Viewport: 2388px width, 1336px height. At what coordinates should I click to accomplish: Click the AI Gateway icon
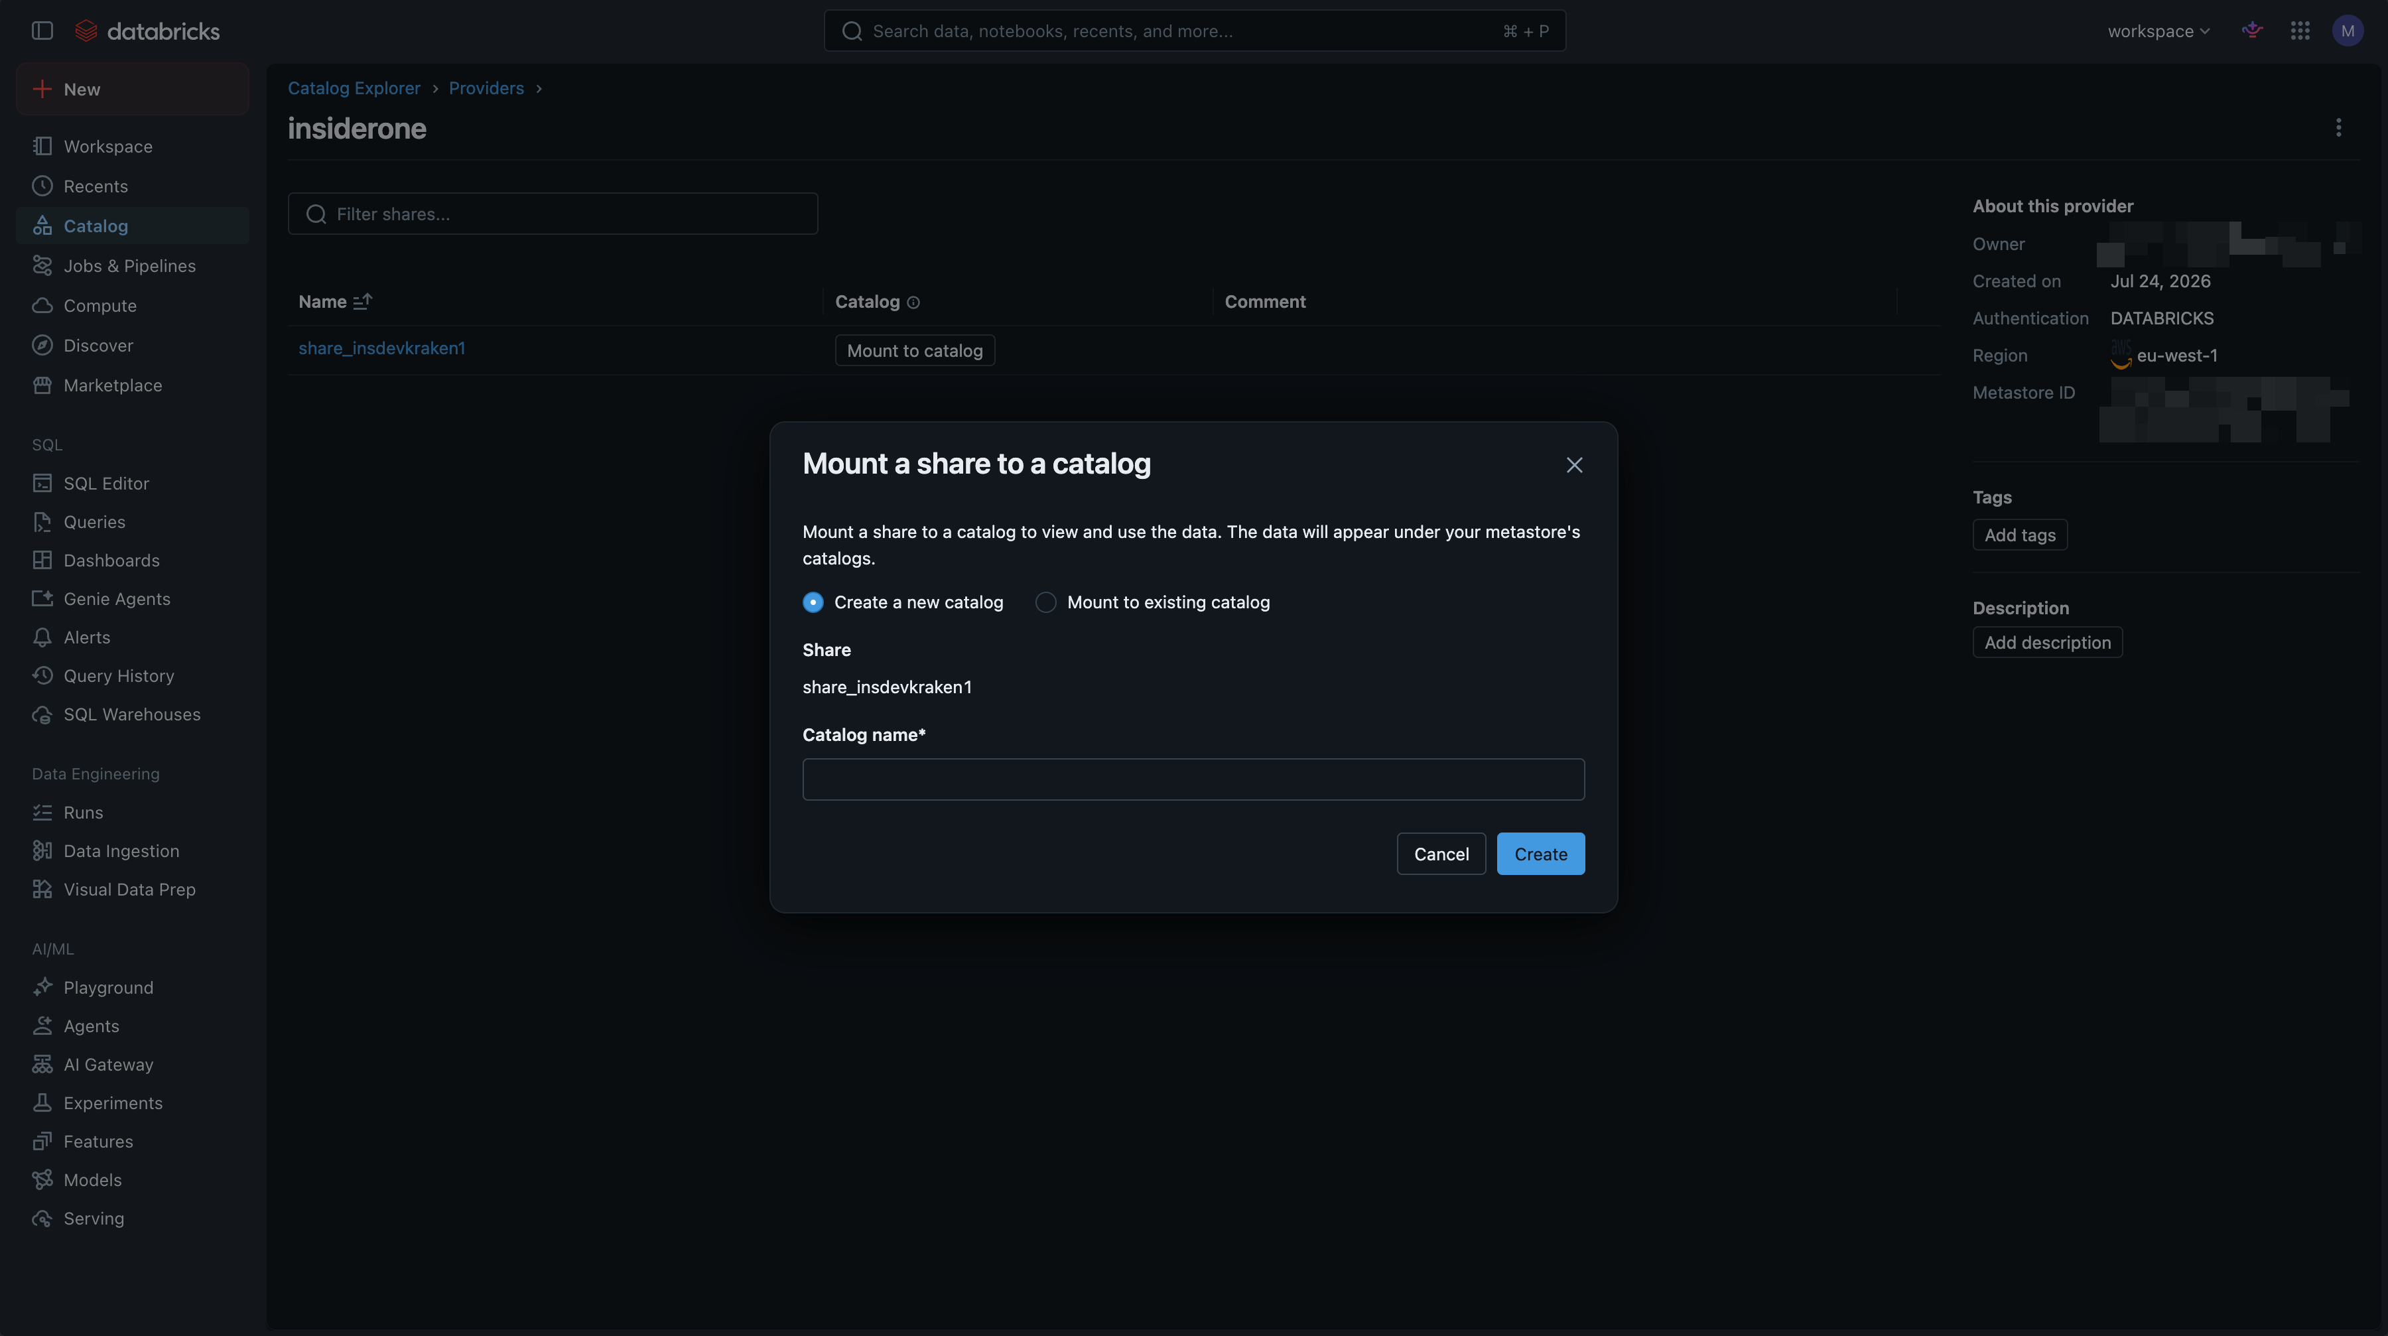[x=42, y=1064]
